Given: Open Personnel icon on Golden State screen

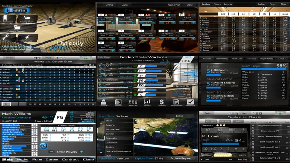Looking at the screenshot, I should 104,102.
